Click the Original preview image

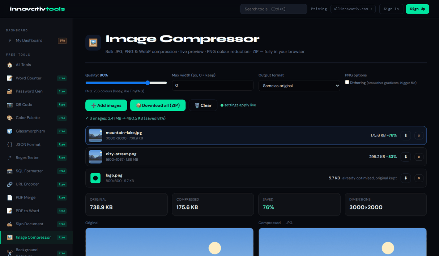click(169, 242)
